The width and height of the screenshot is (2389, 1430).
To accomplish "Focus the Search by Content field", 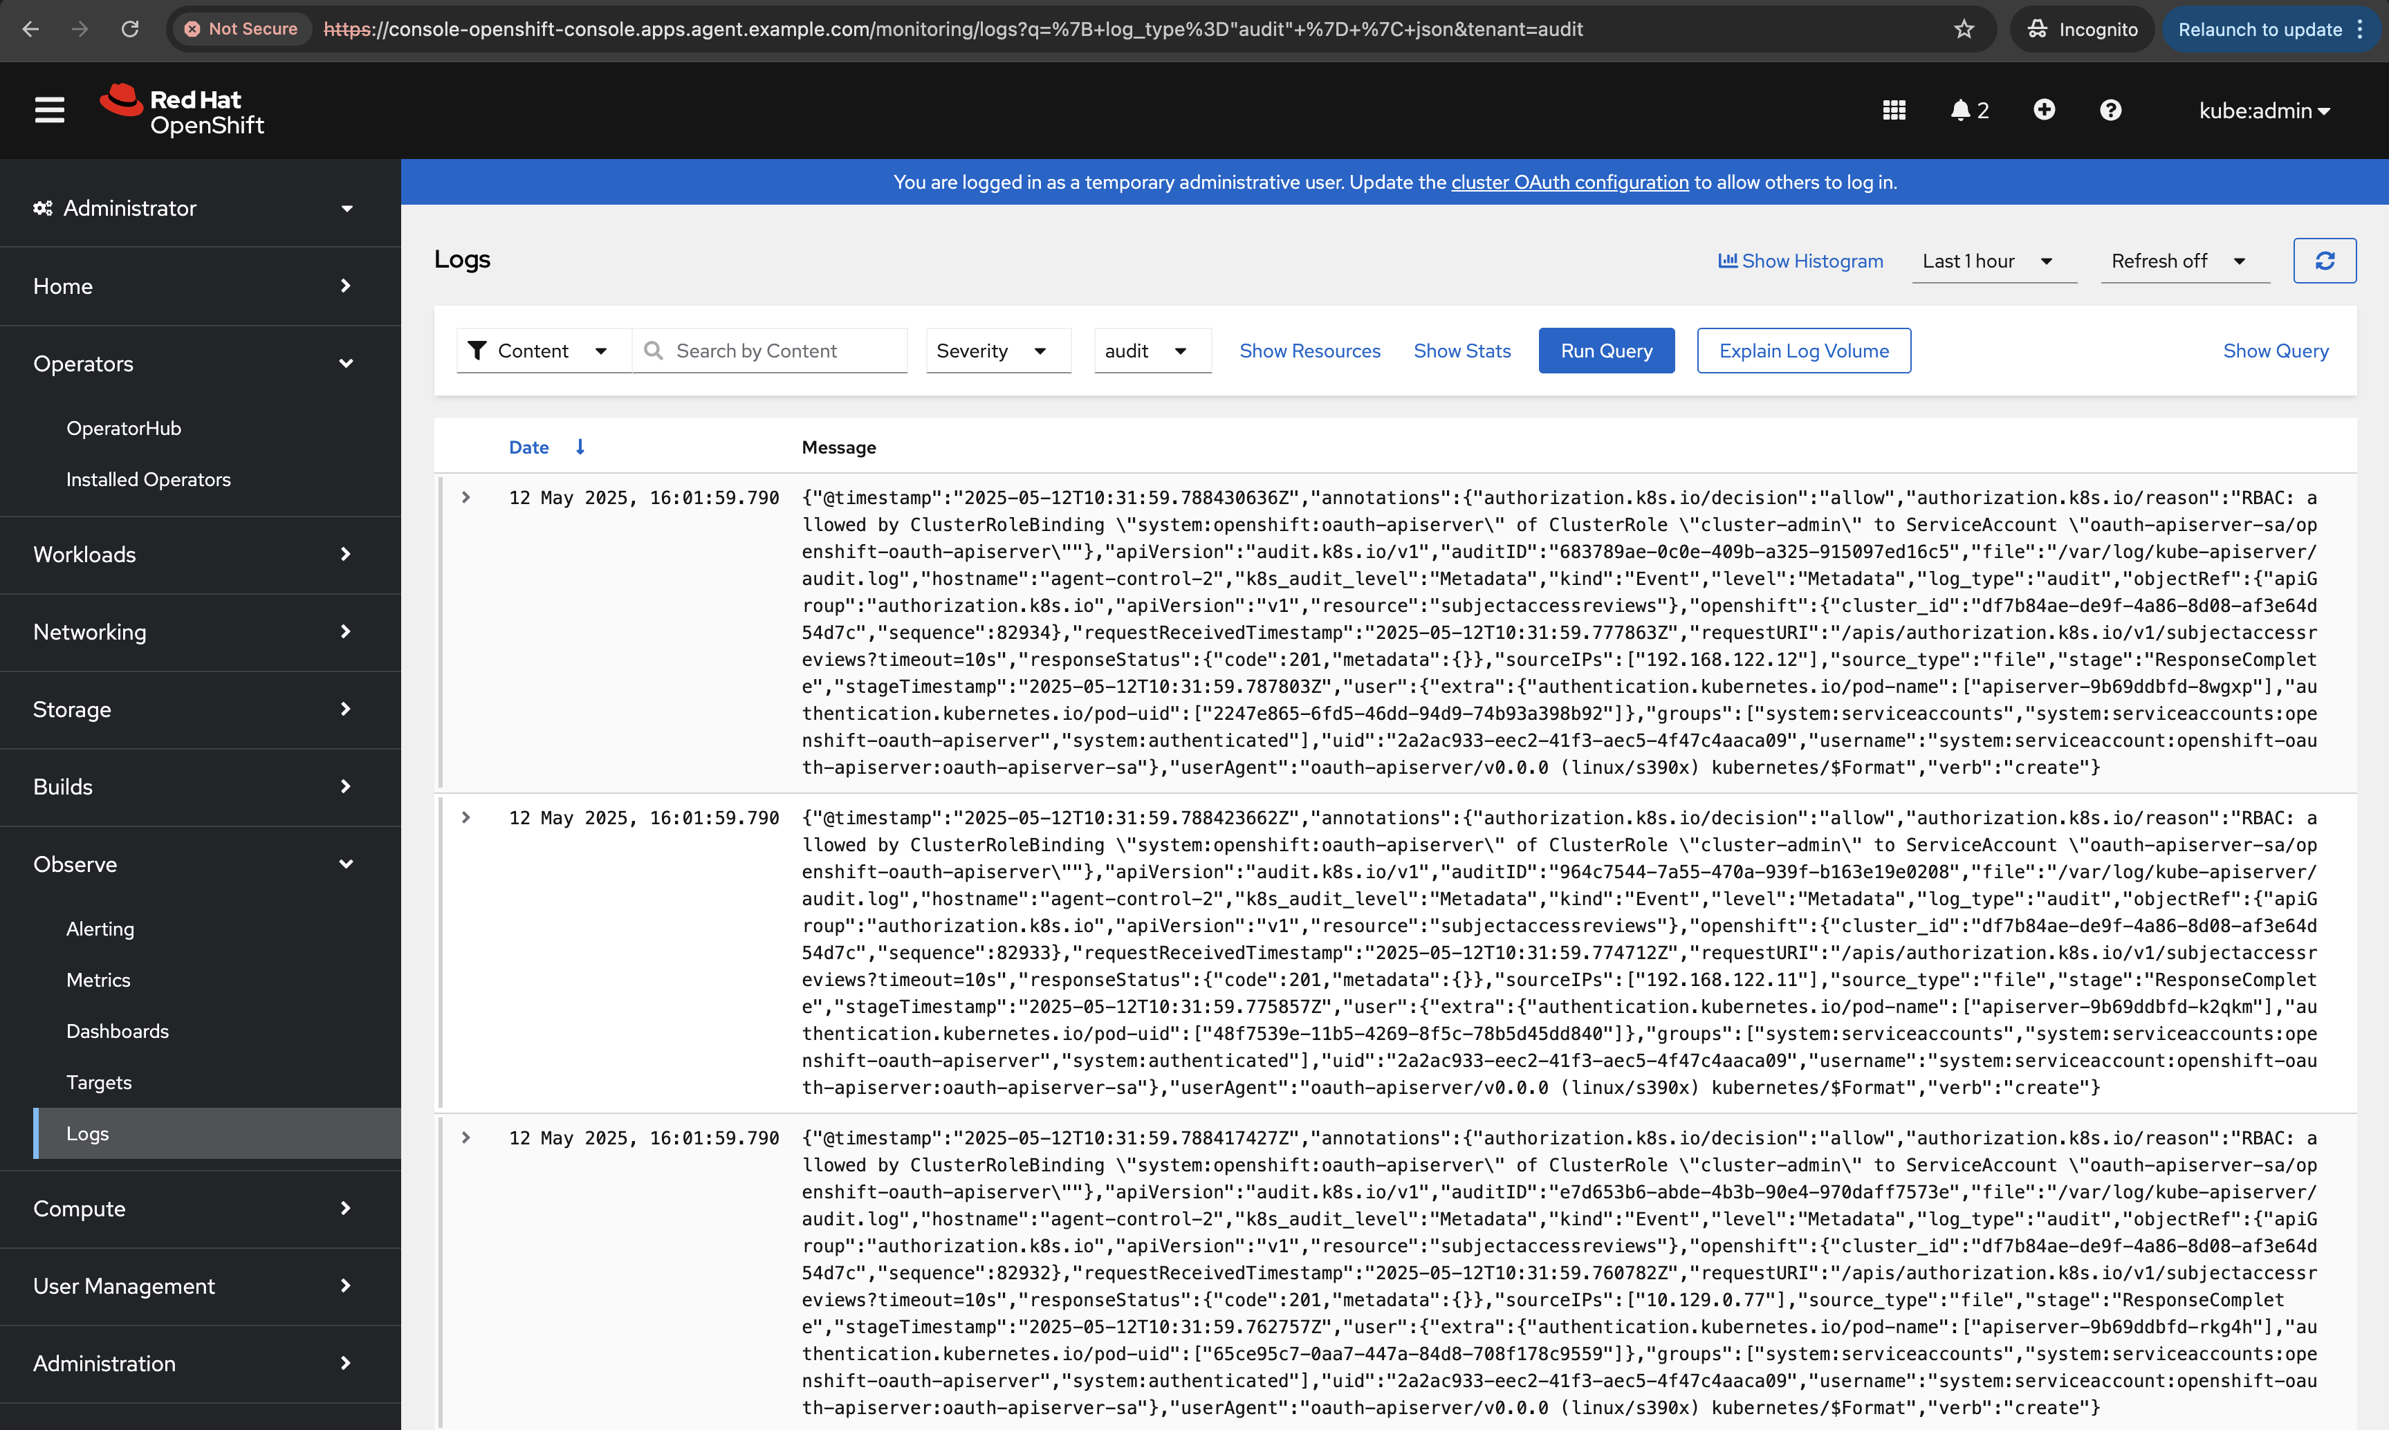I will click(782, 351).
